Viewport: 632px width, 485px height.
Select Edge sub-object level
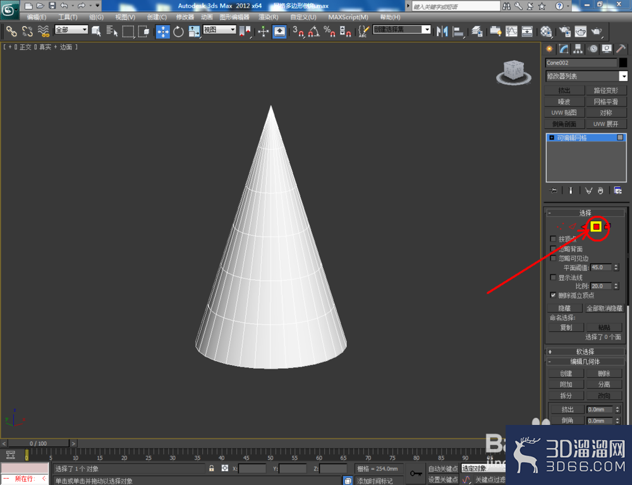click(572, 226)
